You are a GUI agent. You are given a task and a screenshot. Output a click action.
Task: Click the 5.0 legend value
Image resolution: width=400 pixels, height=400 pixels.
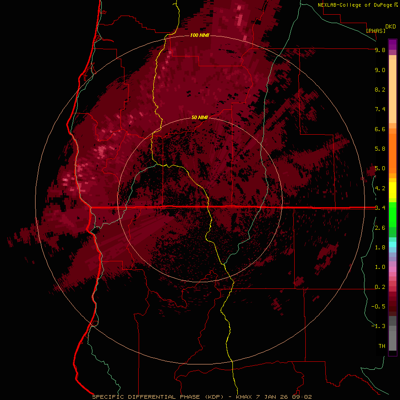coord(380,168)
